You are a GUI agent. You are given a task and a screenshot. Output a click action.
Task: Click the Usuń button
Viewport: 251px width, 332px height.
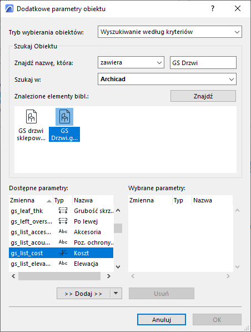tap(162, 294)
